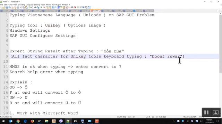Image resolution: width=222 pixels, height=124 pixels.
Task: Toggle Word wrap toolbar icon
Action: pos(53,7)
